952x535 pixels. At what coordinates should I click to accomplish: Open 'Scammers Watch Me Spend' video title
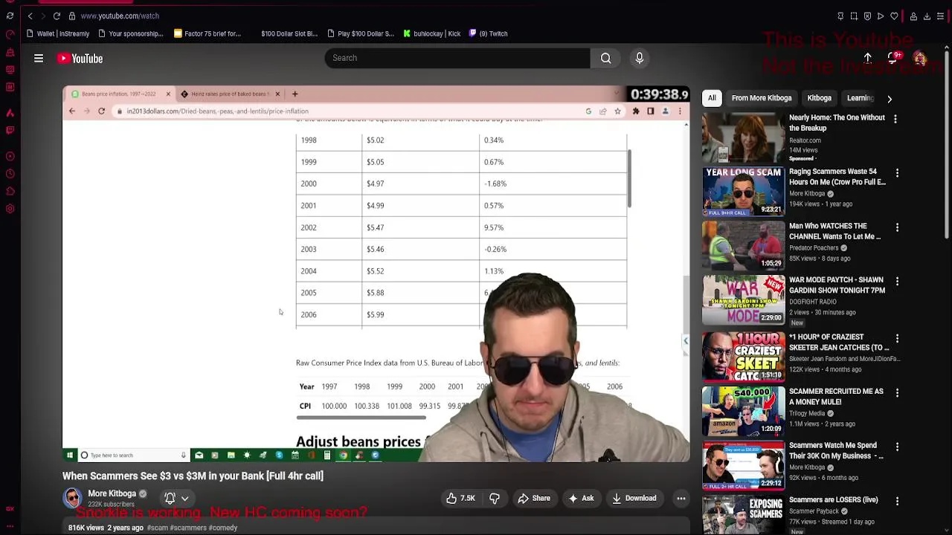837,450
